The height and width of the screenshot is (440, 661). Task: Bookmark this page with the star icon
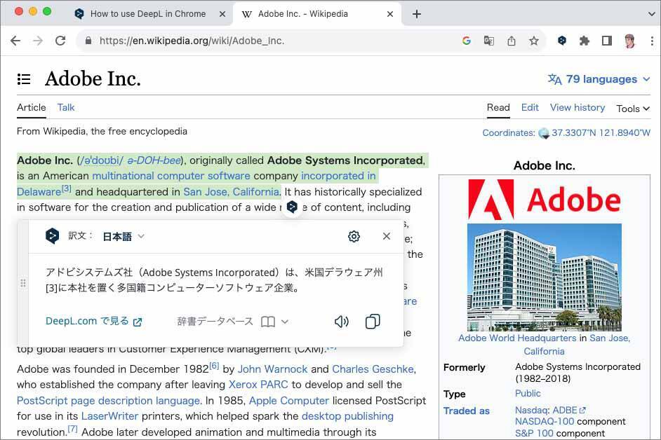(534, 41)
